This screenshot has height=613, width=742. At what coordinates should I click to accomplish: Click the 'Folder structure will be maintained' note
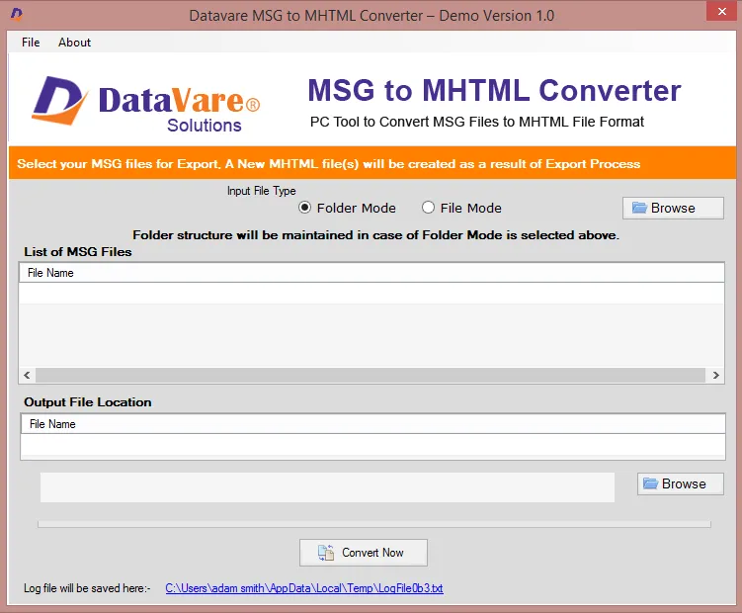click(375, 235)
